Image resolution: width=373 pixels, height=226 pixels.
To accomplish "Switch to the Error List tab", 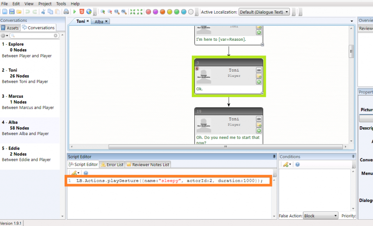I will click(x=112, y=165).
